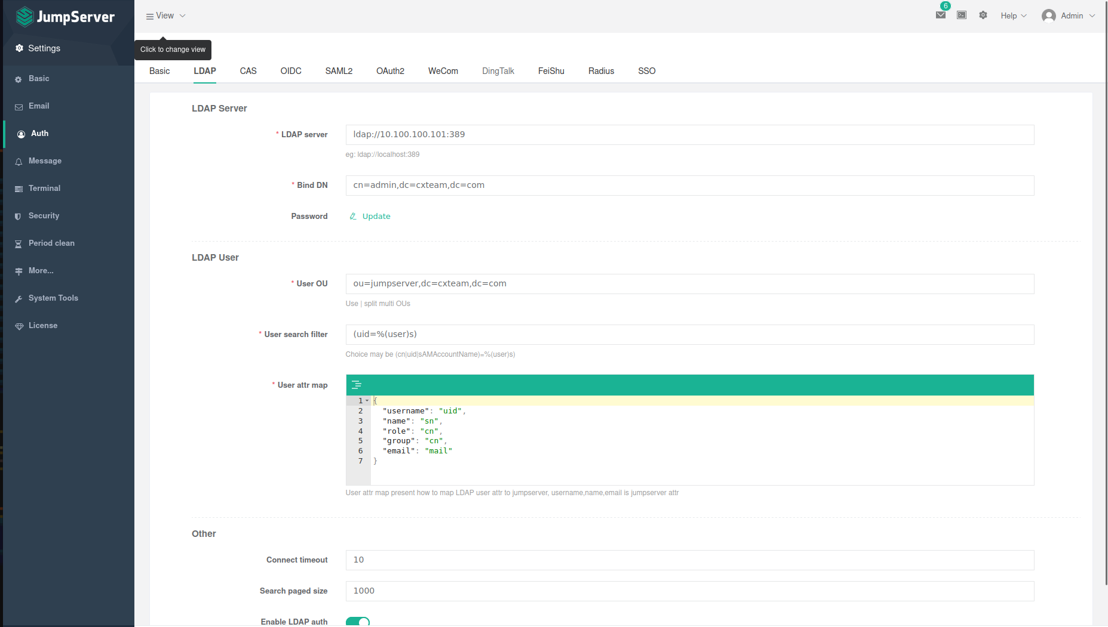This screenshot has width=1108, height=627.
Task: Click the gear icon next to Help
Action: click(983, 15)
